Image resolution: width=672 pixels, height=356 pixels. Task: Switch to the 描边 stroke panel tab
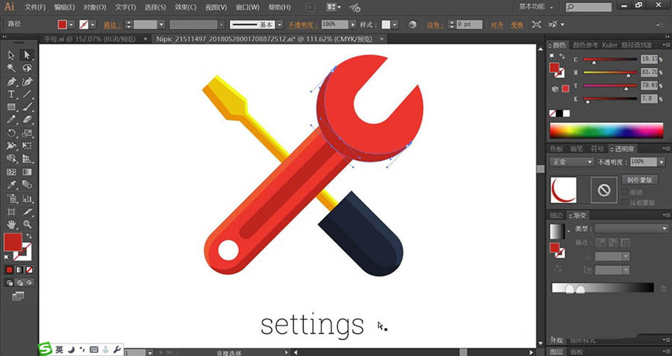[556, 215]
